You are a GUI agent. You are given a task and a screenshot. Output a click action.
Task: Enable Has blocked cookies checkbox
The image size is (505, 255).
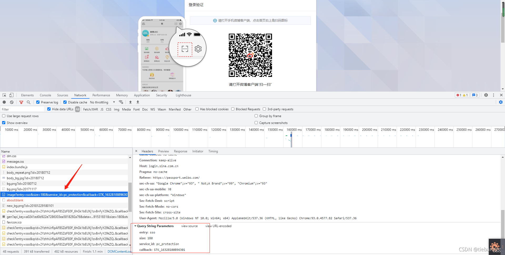197,109
